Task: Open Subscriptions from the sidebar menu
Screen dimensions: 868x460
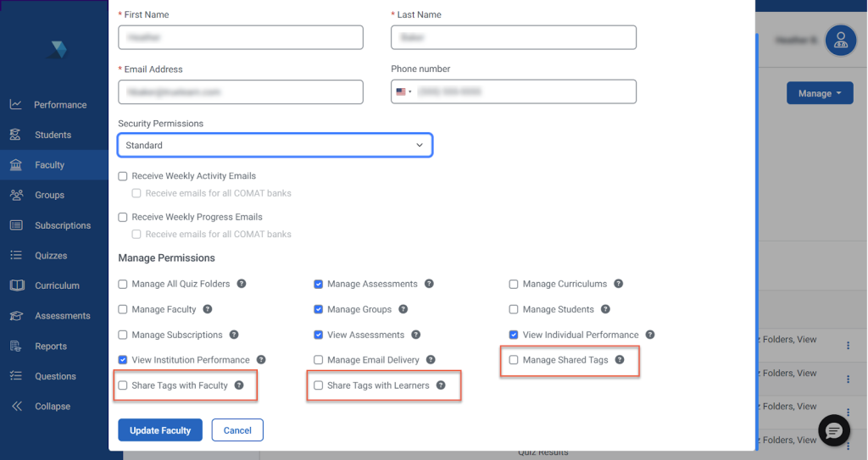Action: coord(62,225)
